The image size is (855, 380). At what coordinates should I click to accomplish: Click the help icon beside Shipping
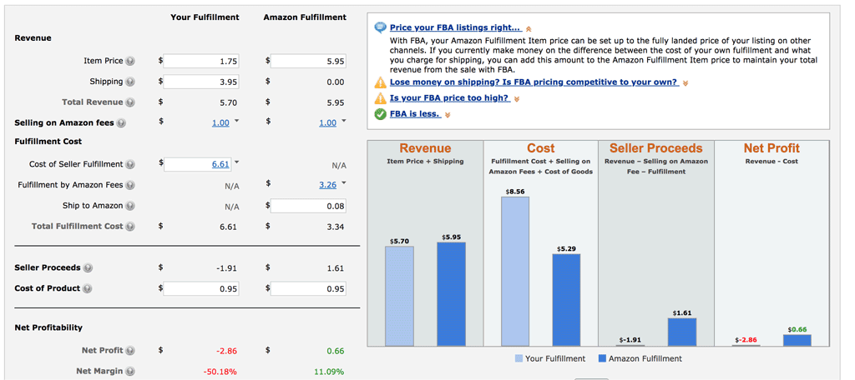click(x=130, y=82)
